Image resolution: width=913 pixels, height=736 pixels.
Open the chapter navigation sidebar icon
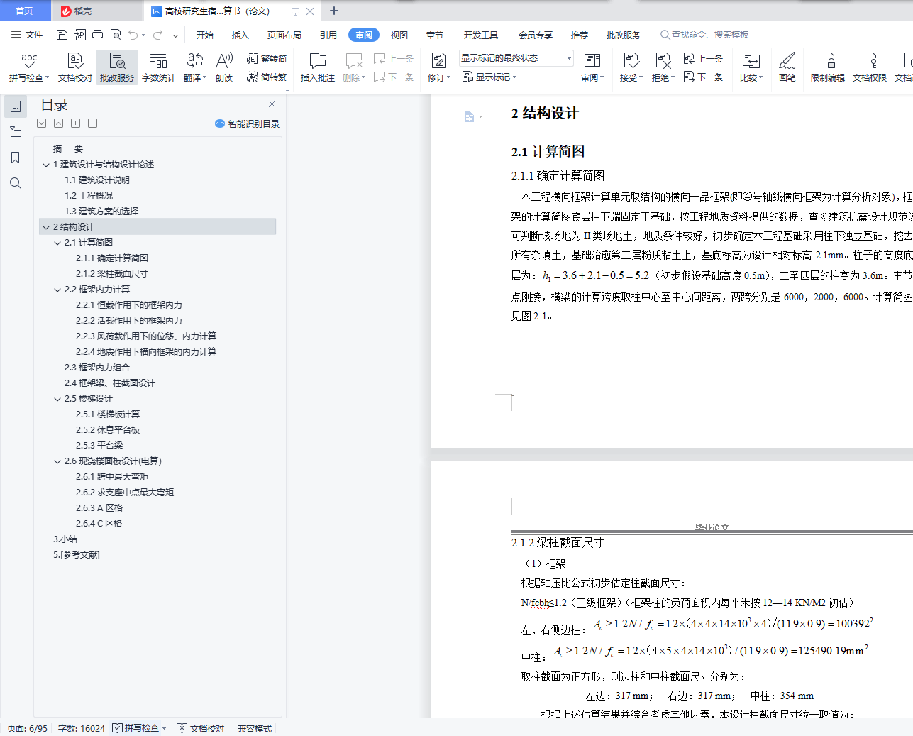click(x=16, y=132)
